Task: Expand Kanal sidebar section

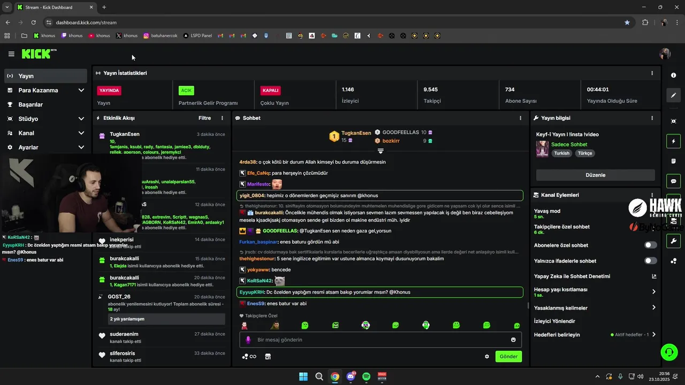Action: coord(81,133)
